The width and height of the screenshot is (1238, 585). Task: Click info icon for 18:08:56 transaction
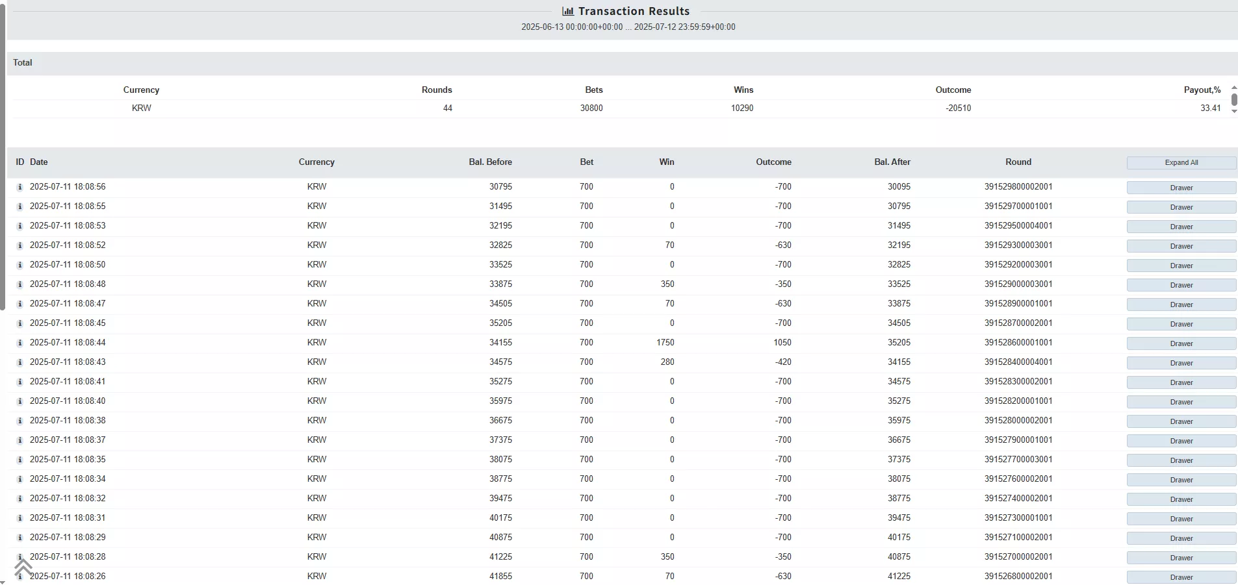pos(20,187)
